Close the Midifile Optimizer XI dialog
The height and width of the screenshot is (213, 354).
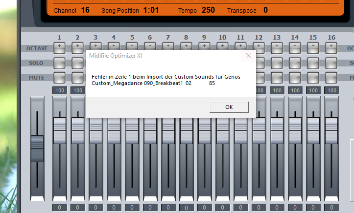click(x=248, y=56)
